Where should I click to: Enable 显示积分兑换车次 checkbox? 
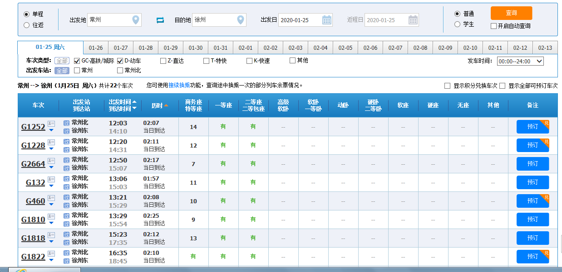click(x=447, y=86)
